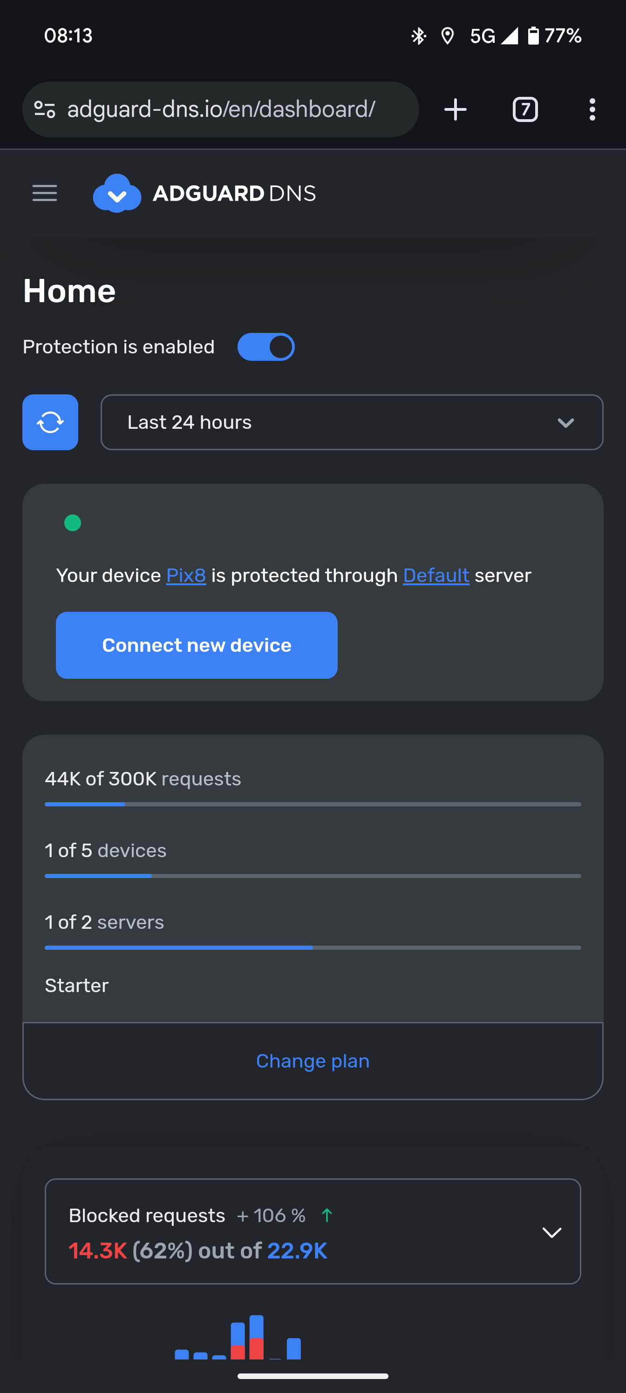626x1393 pixels.
Task: Tap the ADGUARD DNS header title
Action: pos(234,193)
